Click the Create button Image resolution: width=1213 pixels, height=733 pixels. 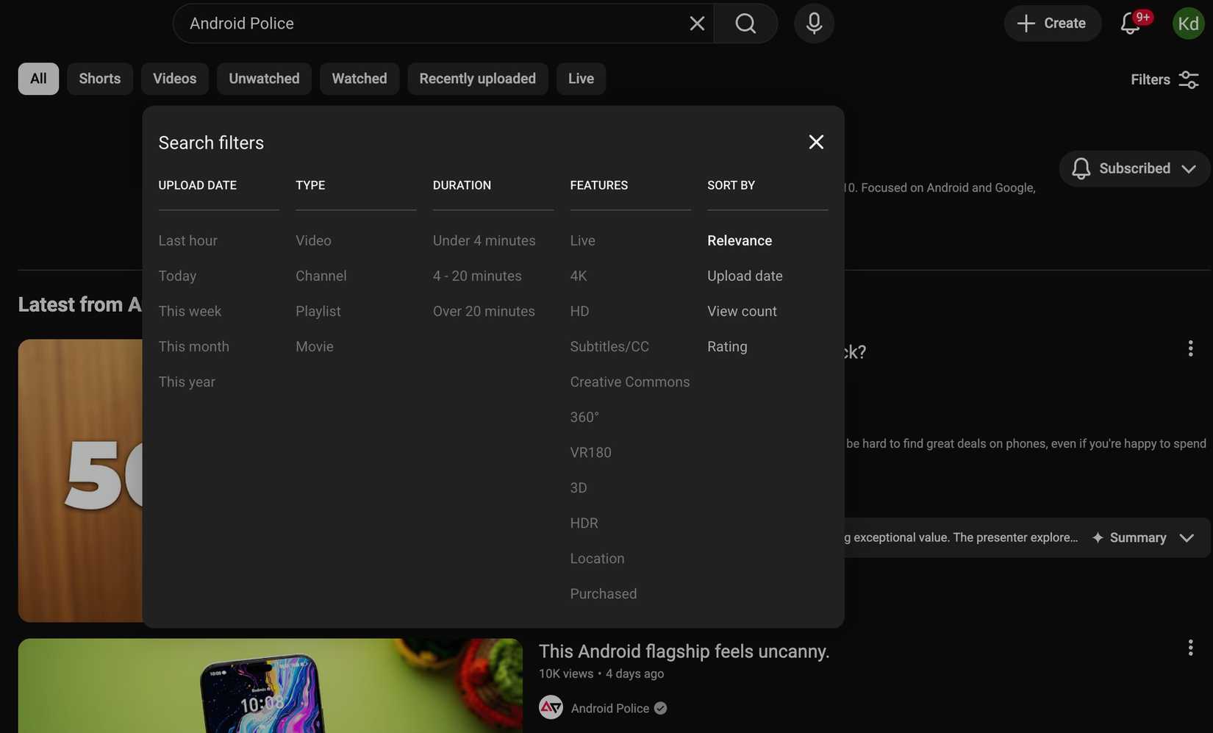tap(1051, 23)
